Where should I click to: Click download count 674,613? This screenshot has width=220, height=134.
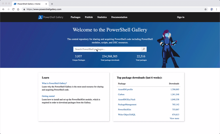pyautogui.click(x=176, y=115)
